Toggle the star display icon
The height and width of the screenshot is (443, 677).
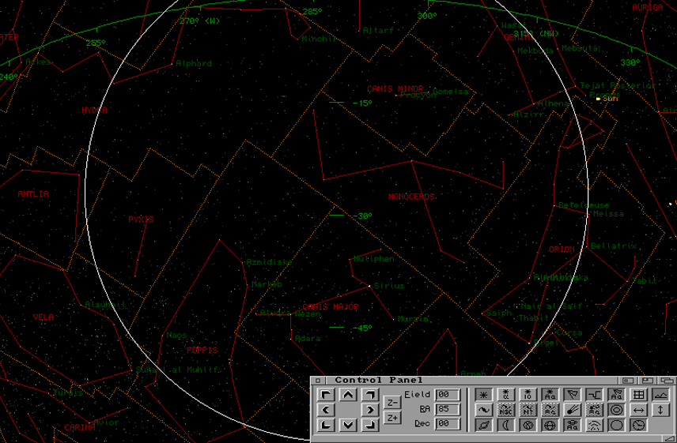pyautogui.click(x=484, y=395)
